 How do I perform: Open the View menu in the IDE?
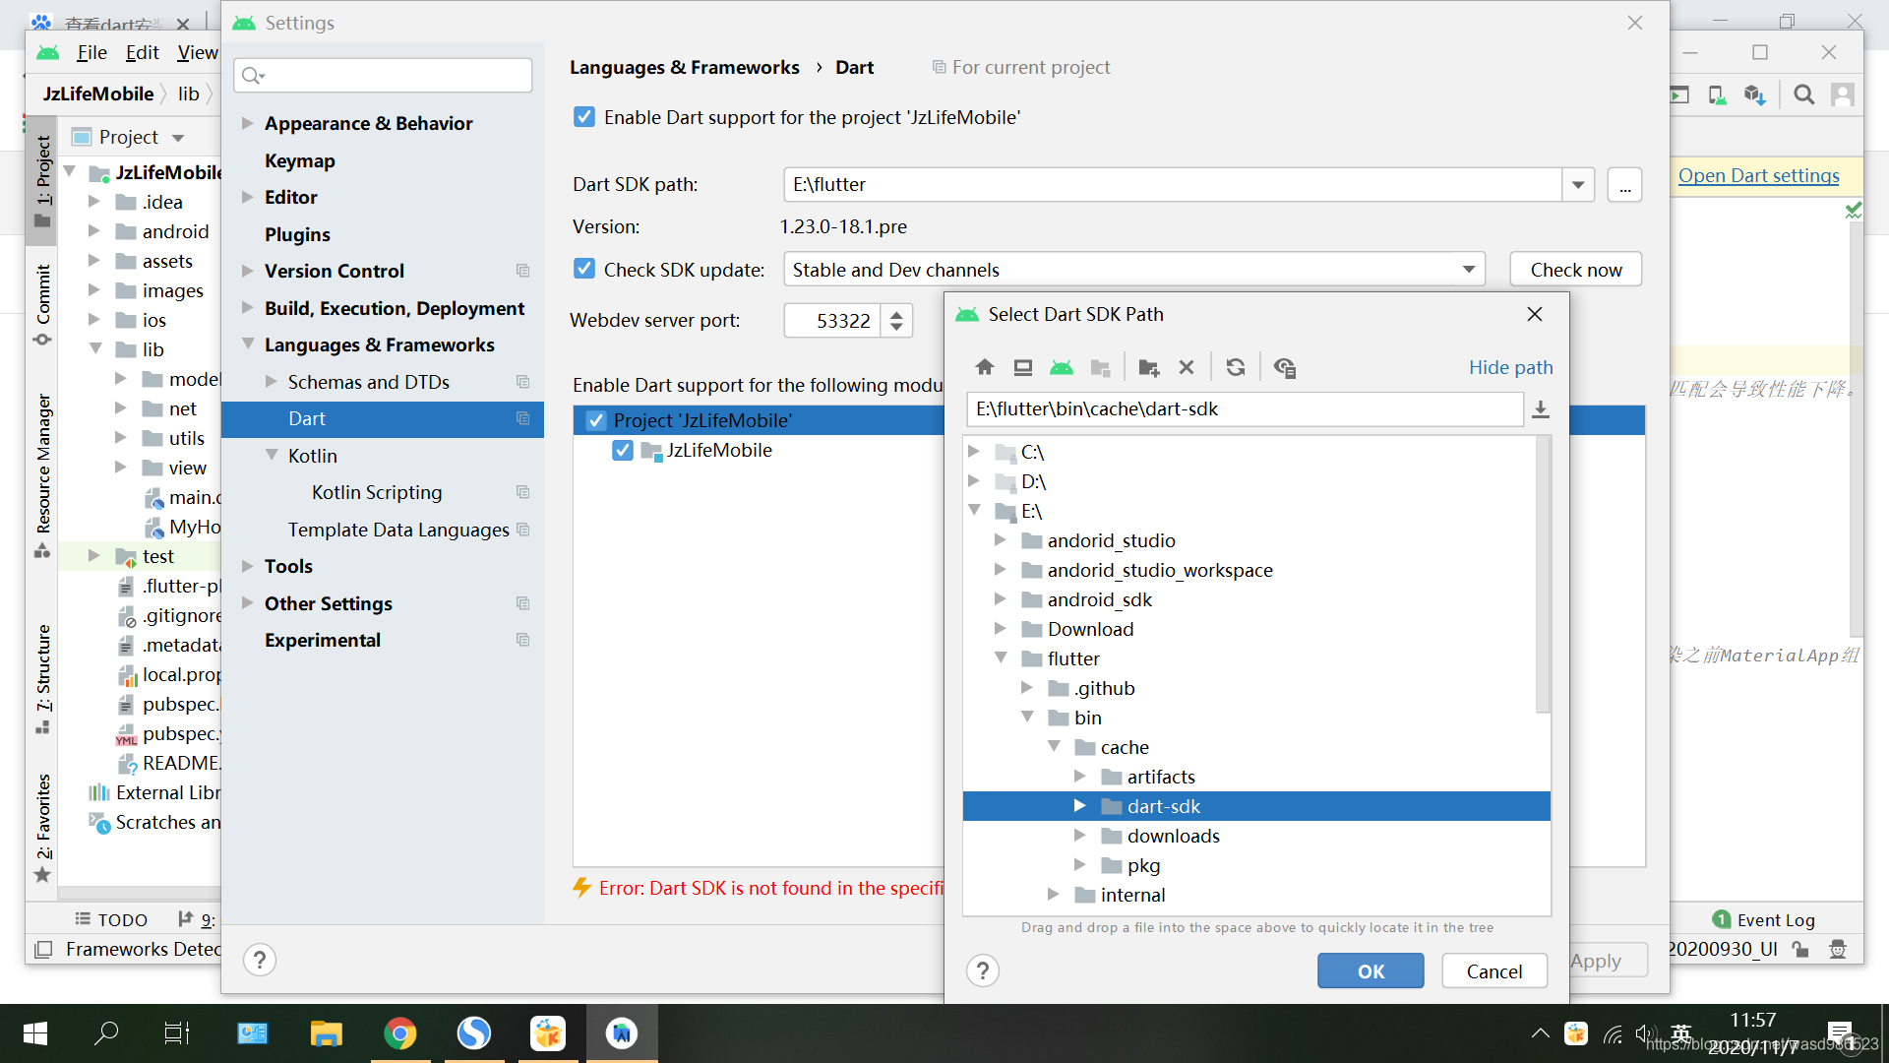click(x=197, y=52)
